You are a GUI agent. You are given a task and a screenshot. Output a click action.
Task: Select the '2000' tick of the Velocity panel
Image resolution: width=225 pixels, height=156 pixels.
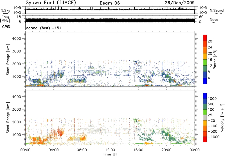pos(17,122)
